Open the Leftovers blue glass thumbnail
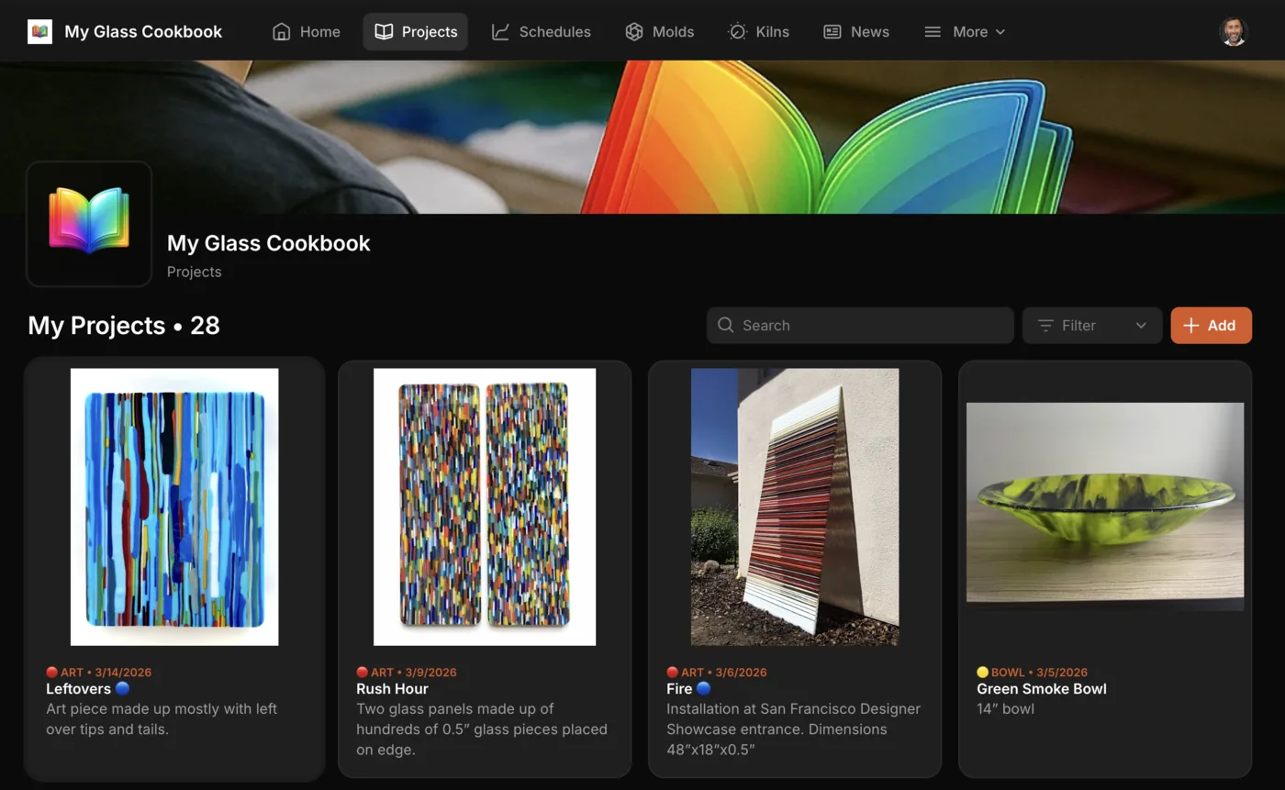Viewport: 1285px width, 790px height. [174, 506]
